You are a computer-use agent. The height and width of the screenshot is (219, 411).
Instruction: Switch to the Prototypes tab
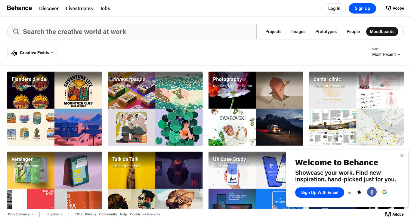[x=326, y=32]
